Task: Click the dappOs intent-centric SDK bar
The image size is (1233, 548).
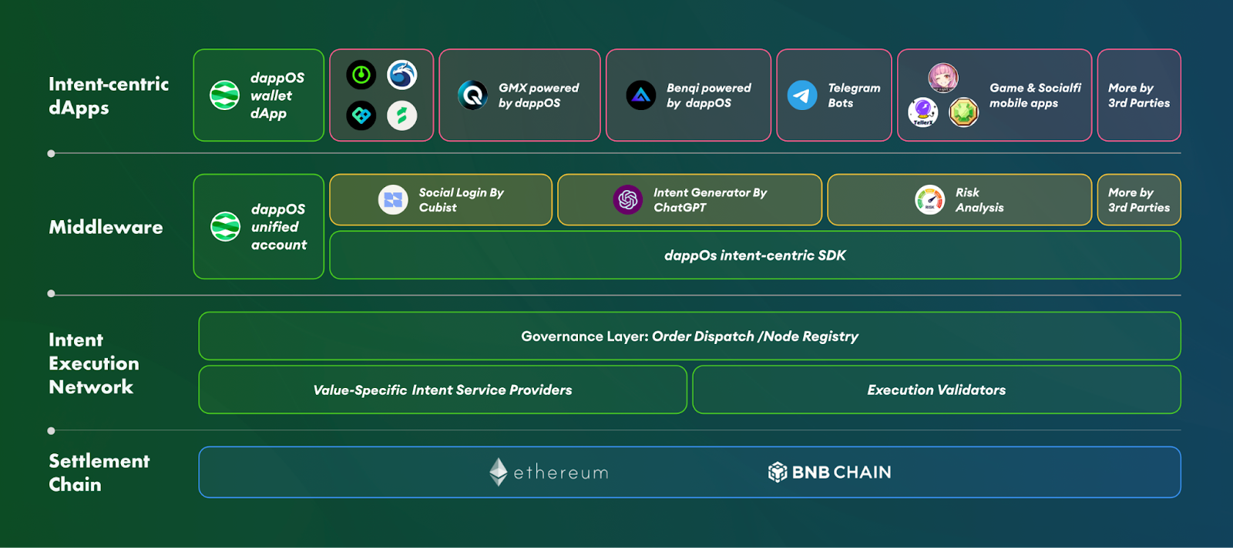Action: (x=755, y=255)
